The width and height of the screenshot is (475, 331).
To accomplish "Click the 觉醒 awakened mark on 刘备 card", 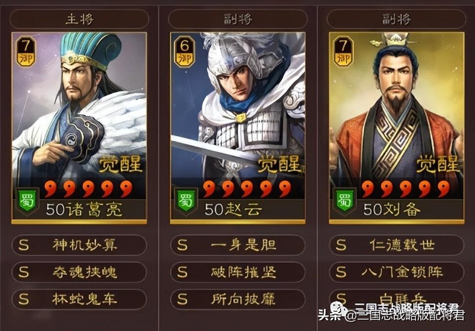I will 438,165.
